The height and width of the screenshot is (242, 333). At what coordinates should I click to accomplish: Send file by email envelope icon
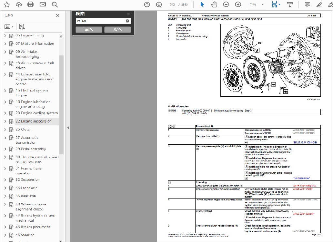[x=43, y=5]
